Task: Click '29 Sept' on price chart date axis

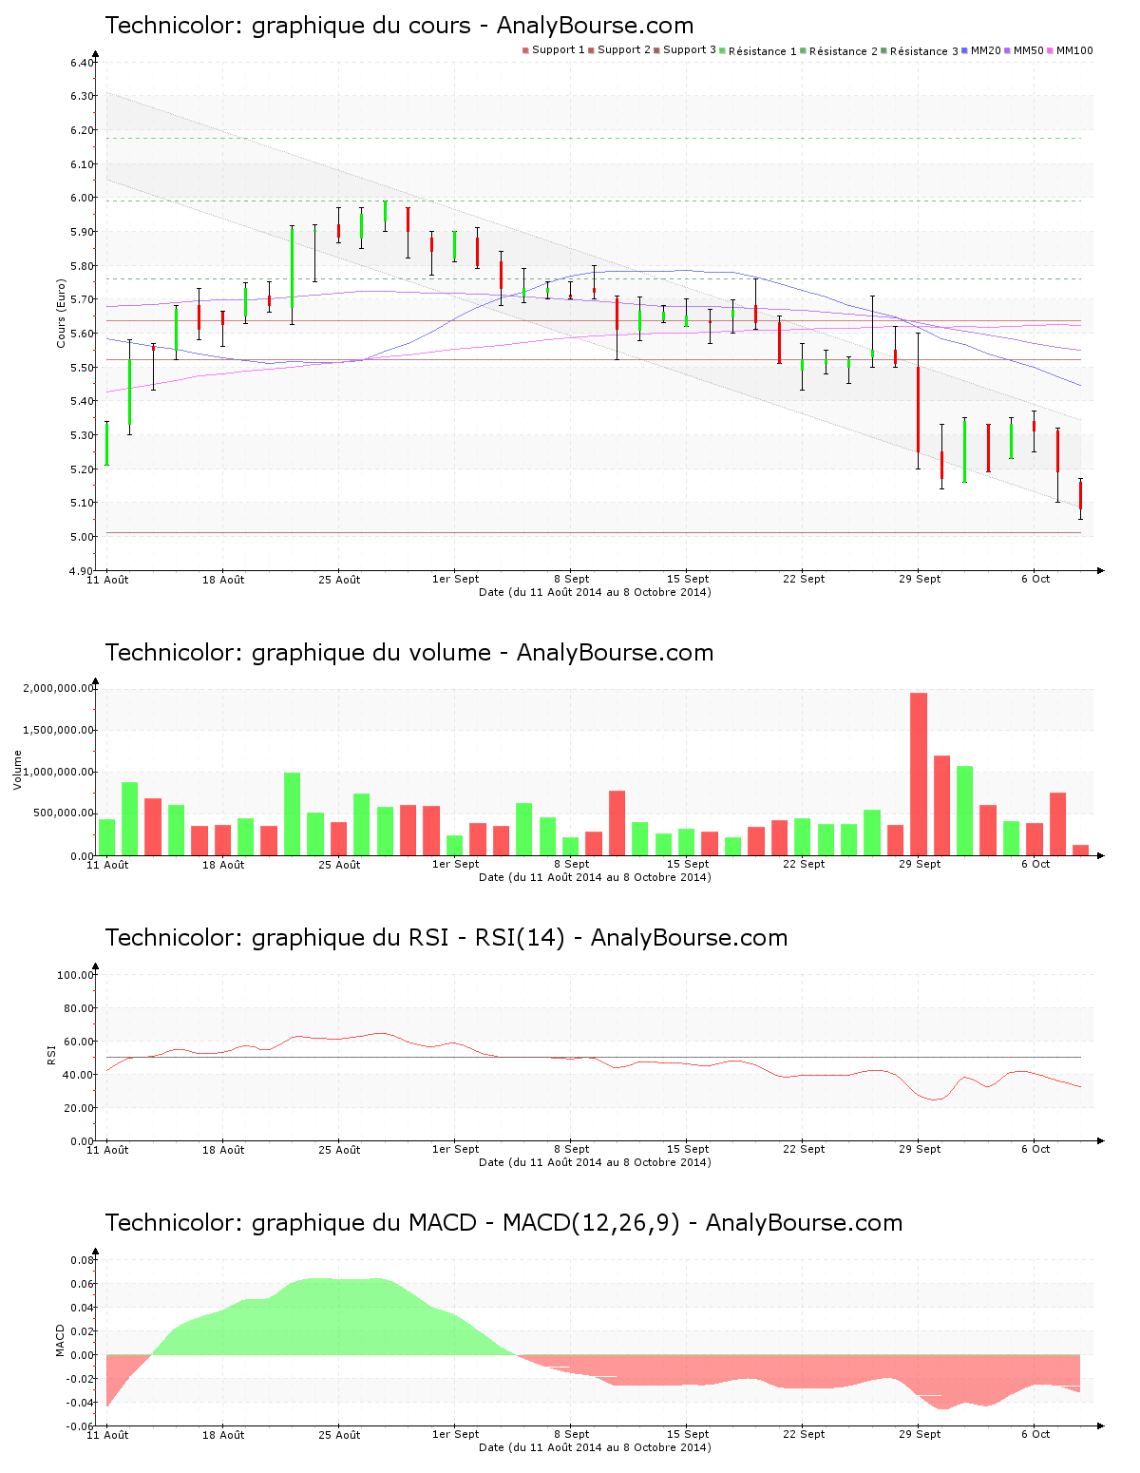Action: coord(920,579)
